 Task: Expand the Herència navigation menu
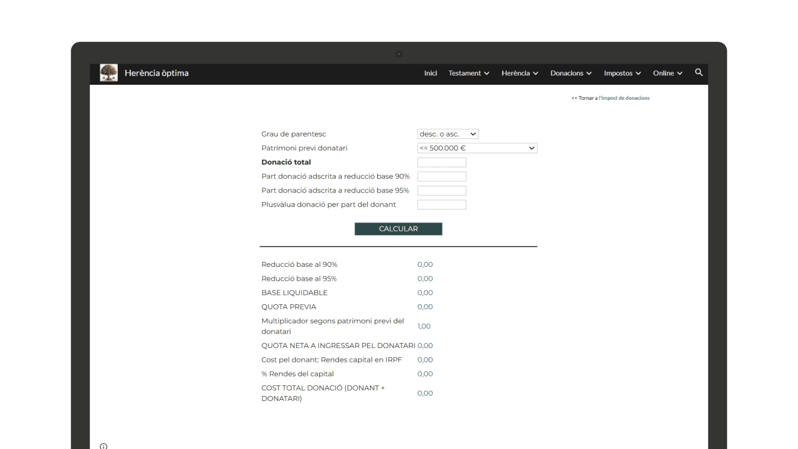519,73
